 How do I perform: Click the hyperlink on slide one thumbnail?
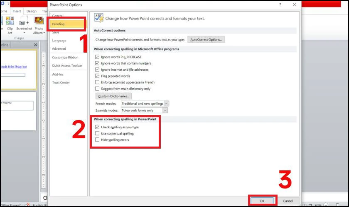[x=13, y=67]
